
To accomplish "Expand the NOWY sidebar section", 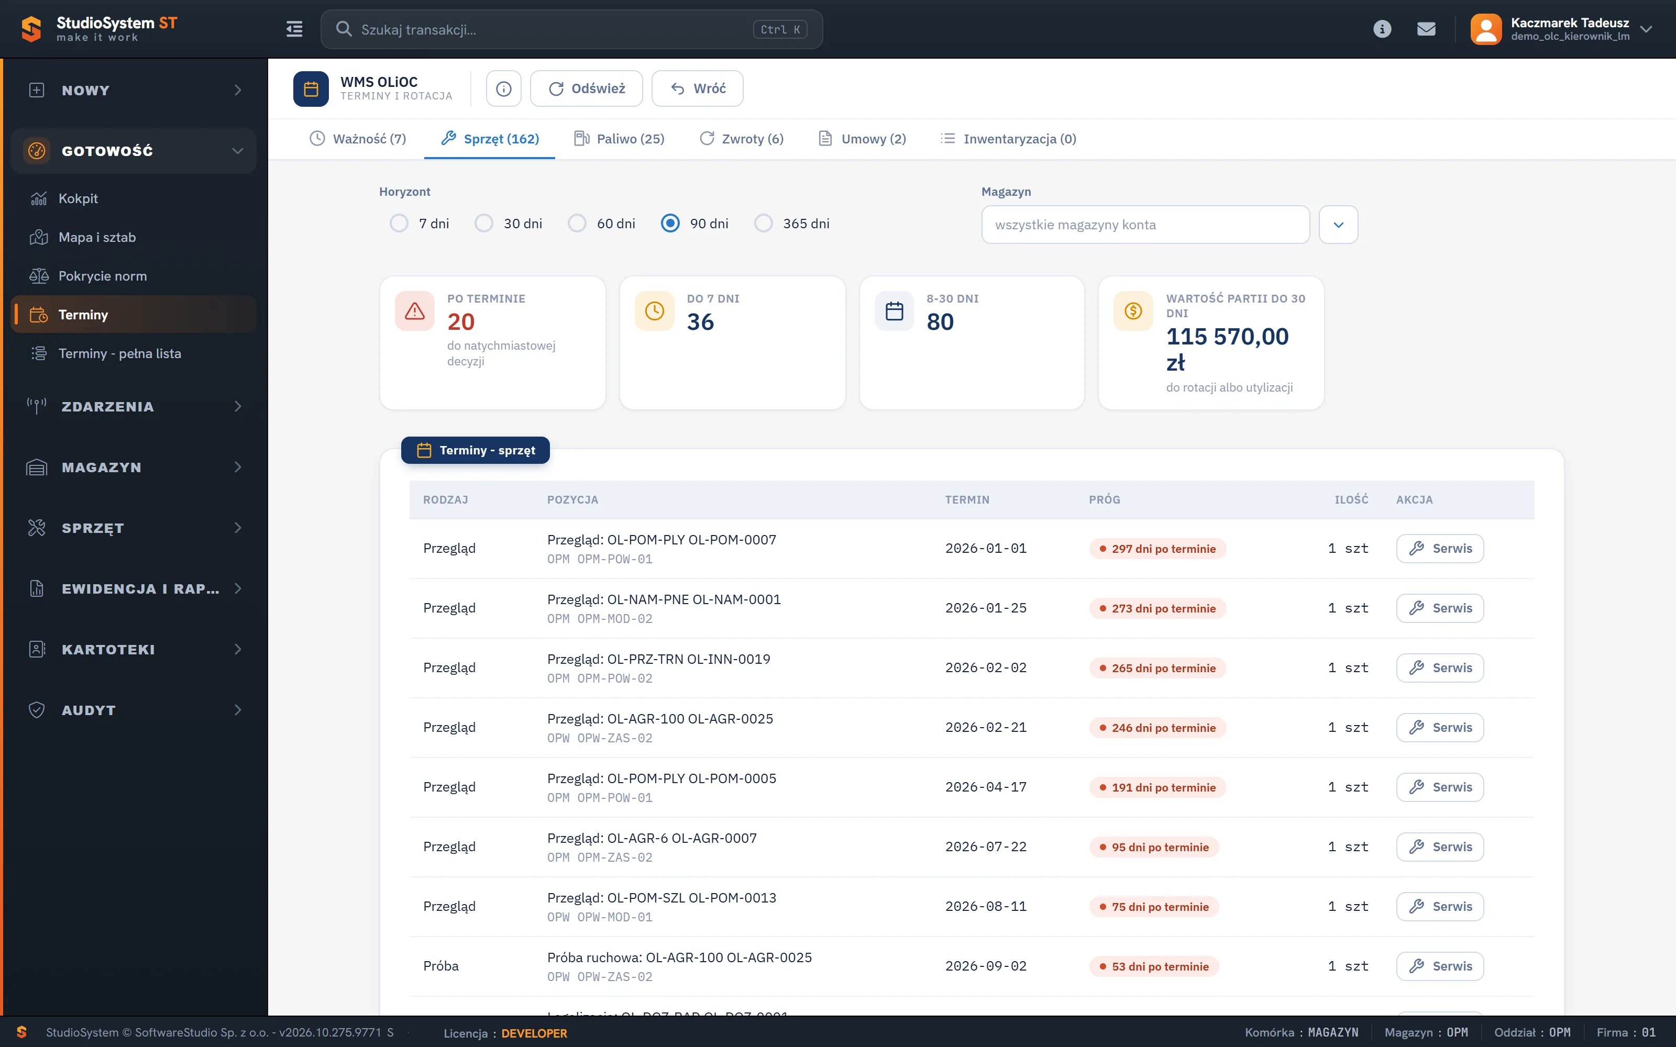I will (x=134, y=90).
